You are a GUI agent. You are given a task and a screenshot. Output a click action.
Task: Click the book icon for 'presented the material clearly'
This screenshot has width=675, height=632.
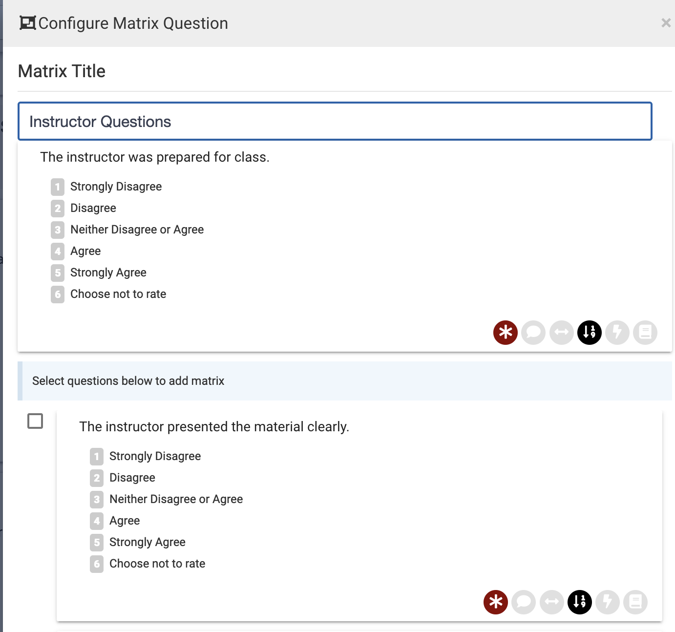pos(635,602)
